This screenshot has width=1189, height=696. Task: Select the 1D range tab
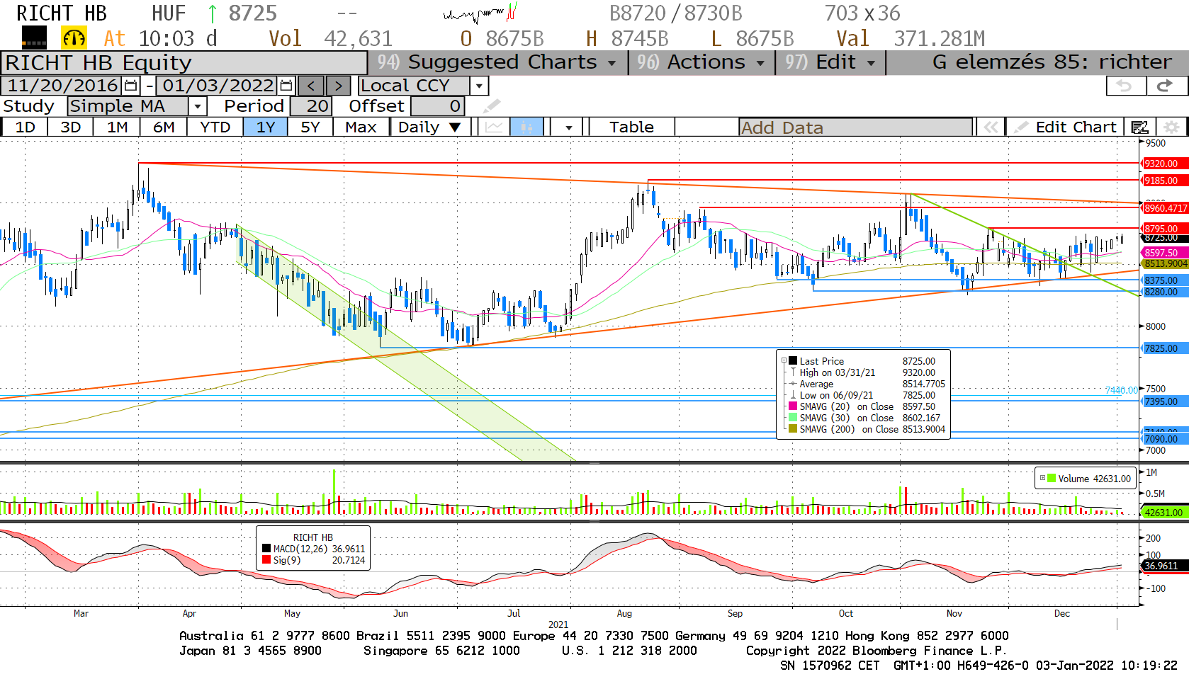(x=26, y=127)
